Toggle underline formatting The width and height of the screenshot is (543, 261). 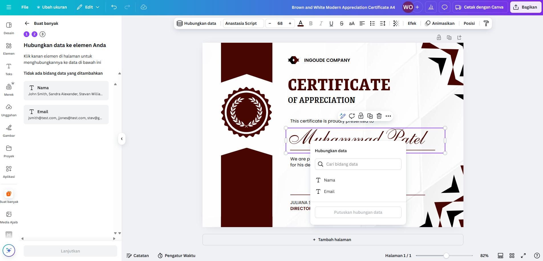pos(331,23)
